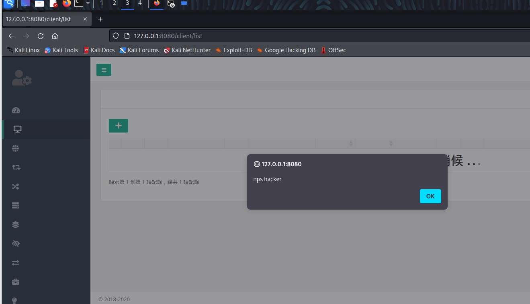Click the nps hacker alert message
530x304 pixels.
(268, 179)
